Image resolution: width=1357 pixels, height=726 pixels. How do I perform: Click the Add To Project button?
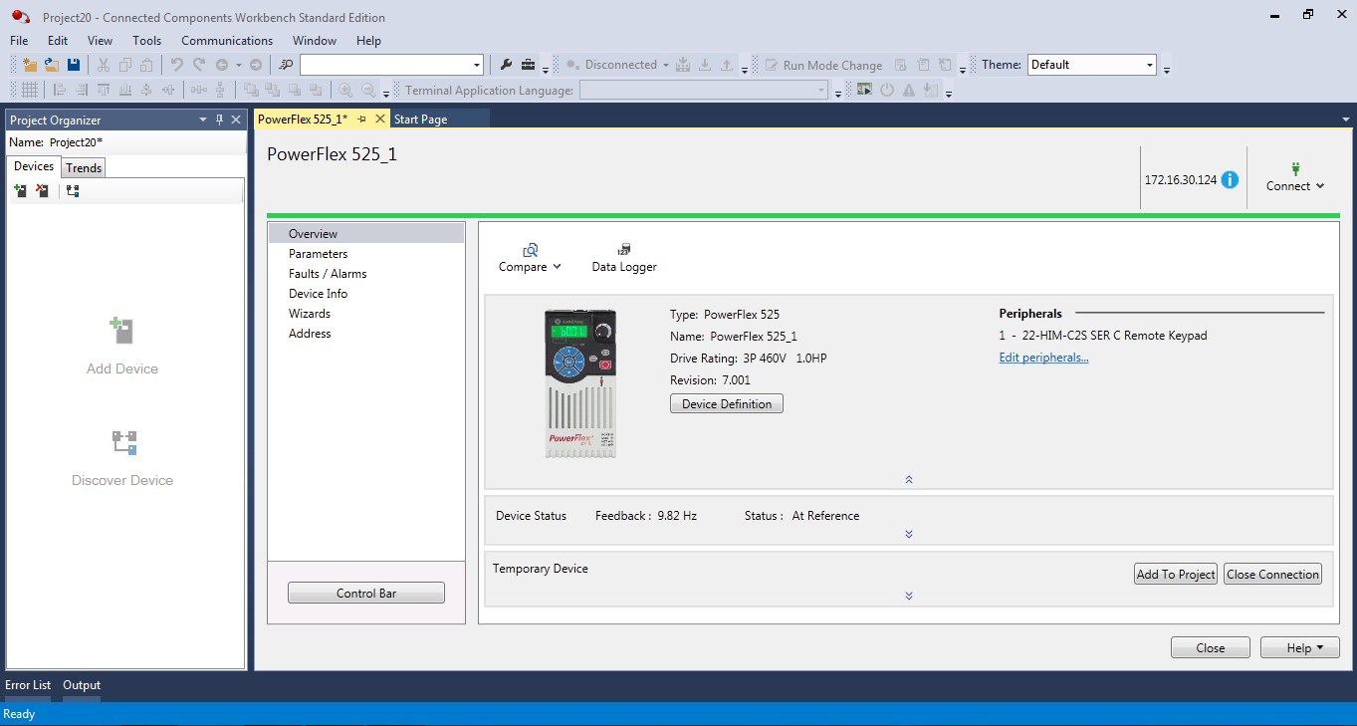(1176, 574)
